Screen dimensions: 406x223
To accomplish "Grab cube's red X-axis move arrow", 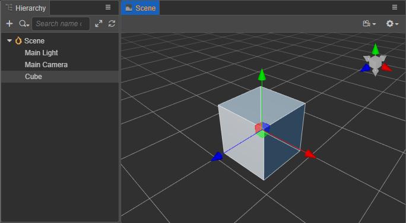I will [x=310, y=154].
